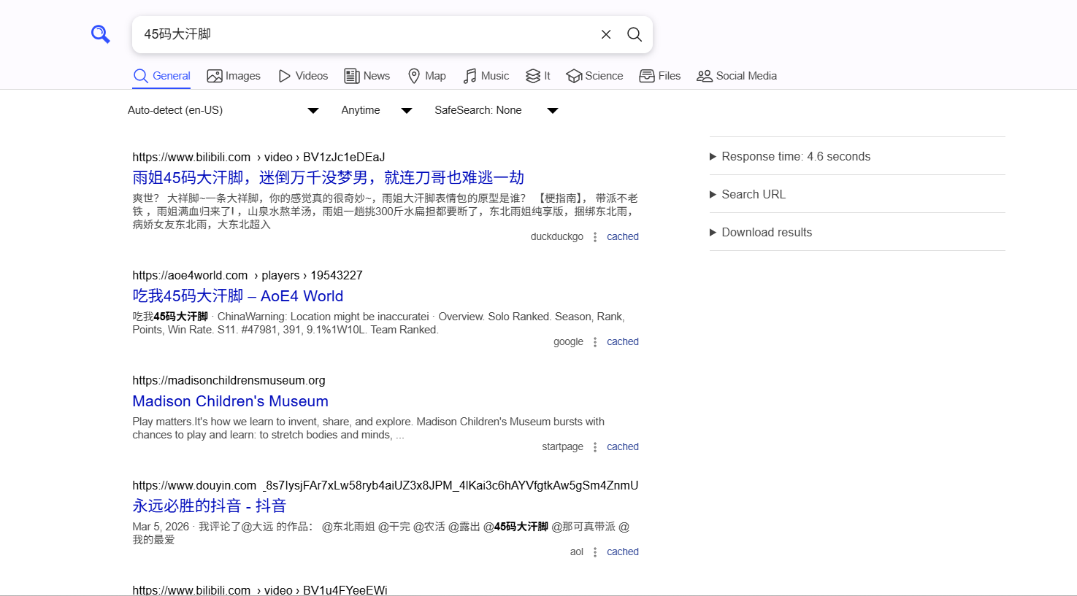Open cached copy of the duckduckgo result

(623, 236)
